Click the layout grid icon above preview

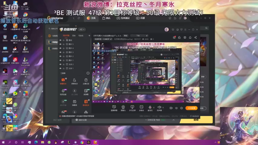[x=185, y=37]
